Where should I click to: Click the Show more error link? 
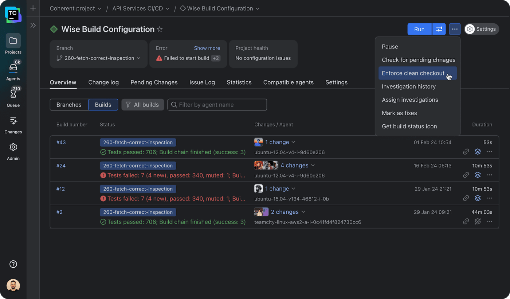(207, 48)
